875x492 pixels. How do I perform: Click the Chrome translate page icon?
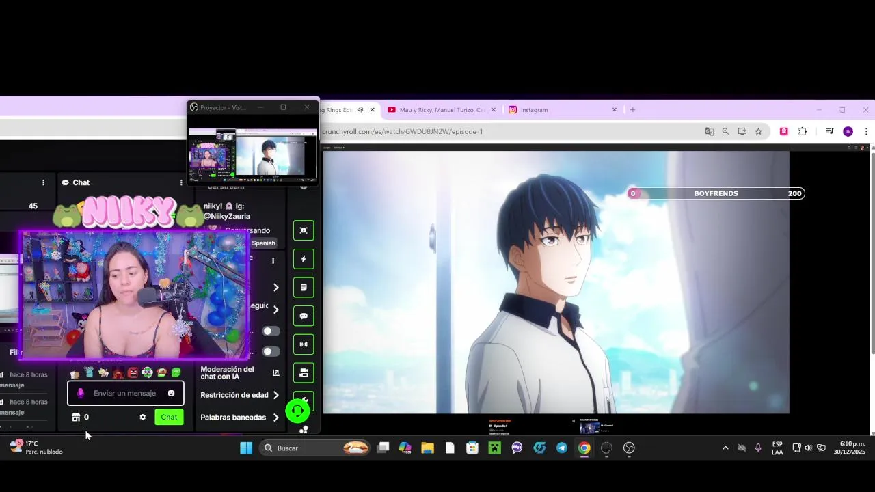(x=710, y=131)
